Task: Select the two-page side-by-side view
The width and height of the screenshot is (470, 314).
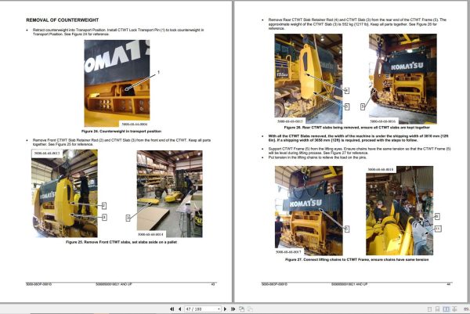Action: [446, 309]
